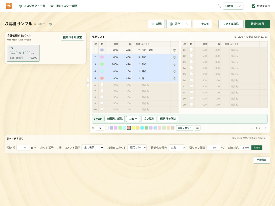Click the 新規 button
Image resolution: width=275 pixels, height=206 pixels.
click(x=156, y=24)
